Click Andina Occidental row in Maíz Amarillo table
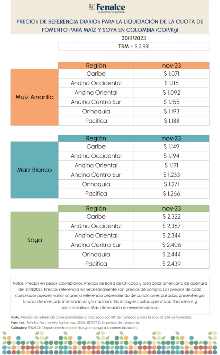 (134, 83)
